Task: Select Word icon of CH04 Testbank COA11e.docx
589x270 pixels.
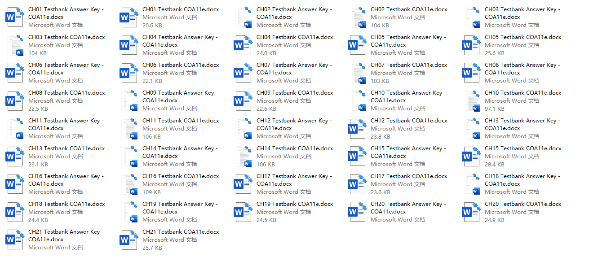Action: pos(243,45)
